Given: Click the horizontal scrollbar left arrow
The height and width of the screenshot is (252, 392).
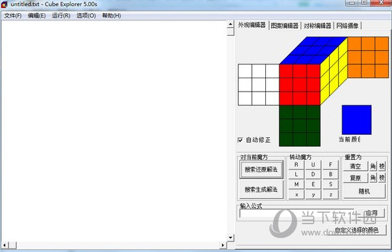Looking at the screenshot, I should [5, 245].
